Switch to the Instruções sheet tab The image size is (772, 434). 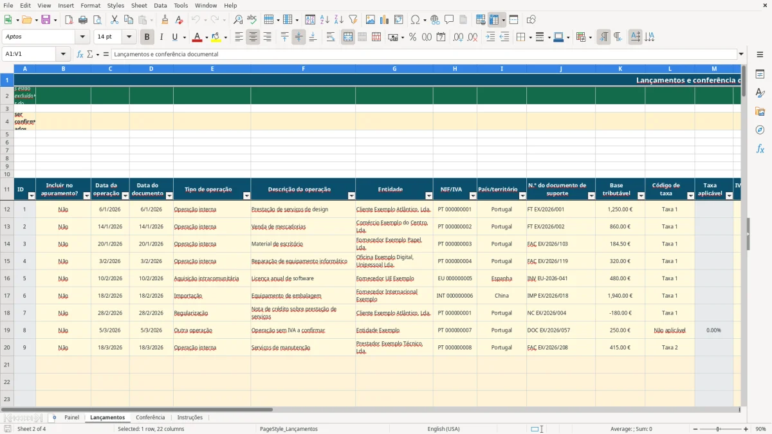click(x=190, y=417)
